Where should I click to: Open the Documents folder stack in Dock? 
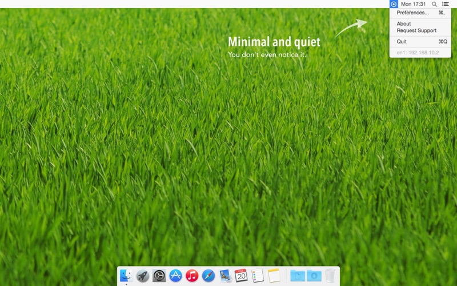298,276
